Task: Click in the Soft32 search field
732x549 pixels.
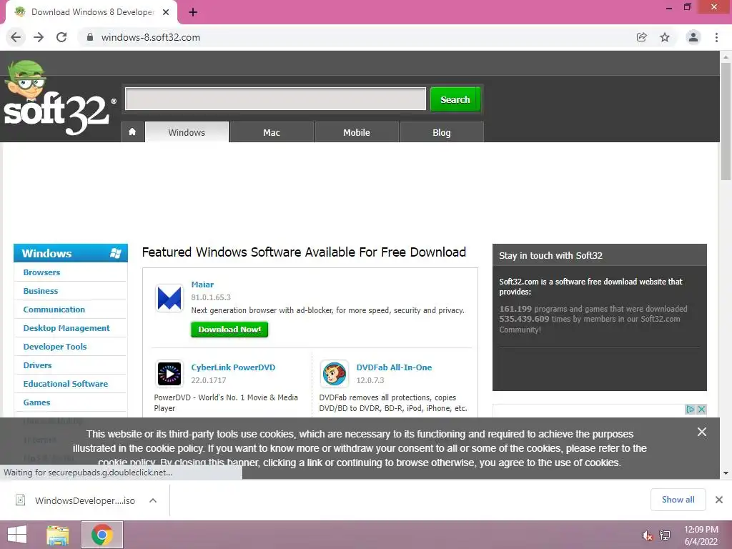Action: point(275,99)
